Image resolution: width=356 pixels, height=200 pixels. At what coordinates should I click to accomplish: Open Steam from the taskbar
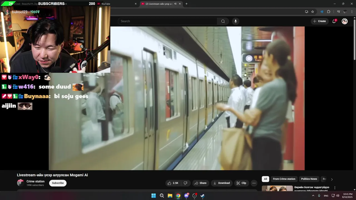[x=202, y=196]
